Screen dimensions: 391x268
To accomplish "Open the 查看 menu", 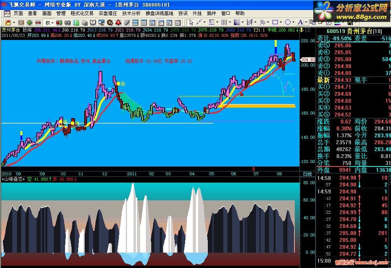I will 32,13.
